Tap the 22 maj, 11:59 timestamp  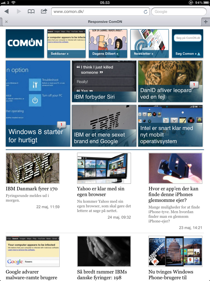(x=48, y=207)
